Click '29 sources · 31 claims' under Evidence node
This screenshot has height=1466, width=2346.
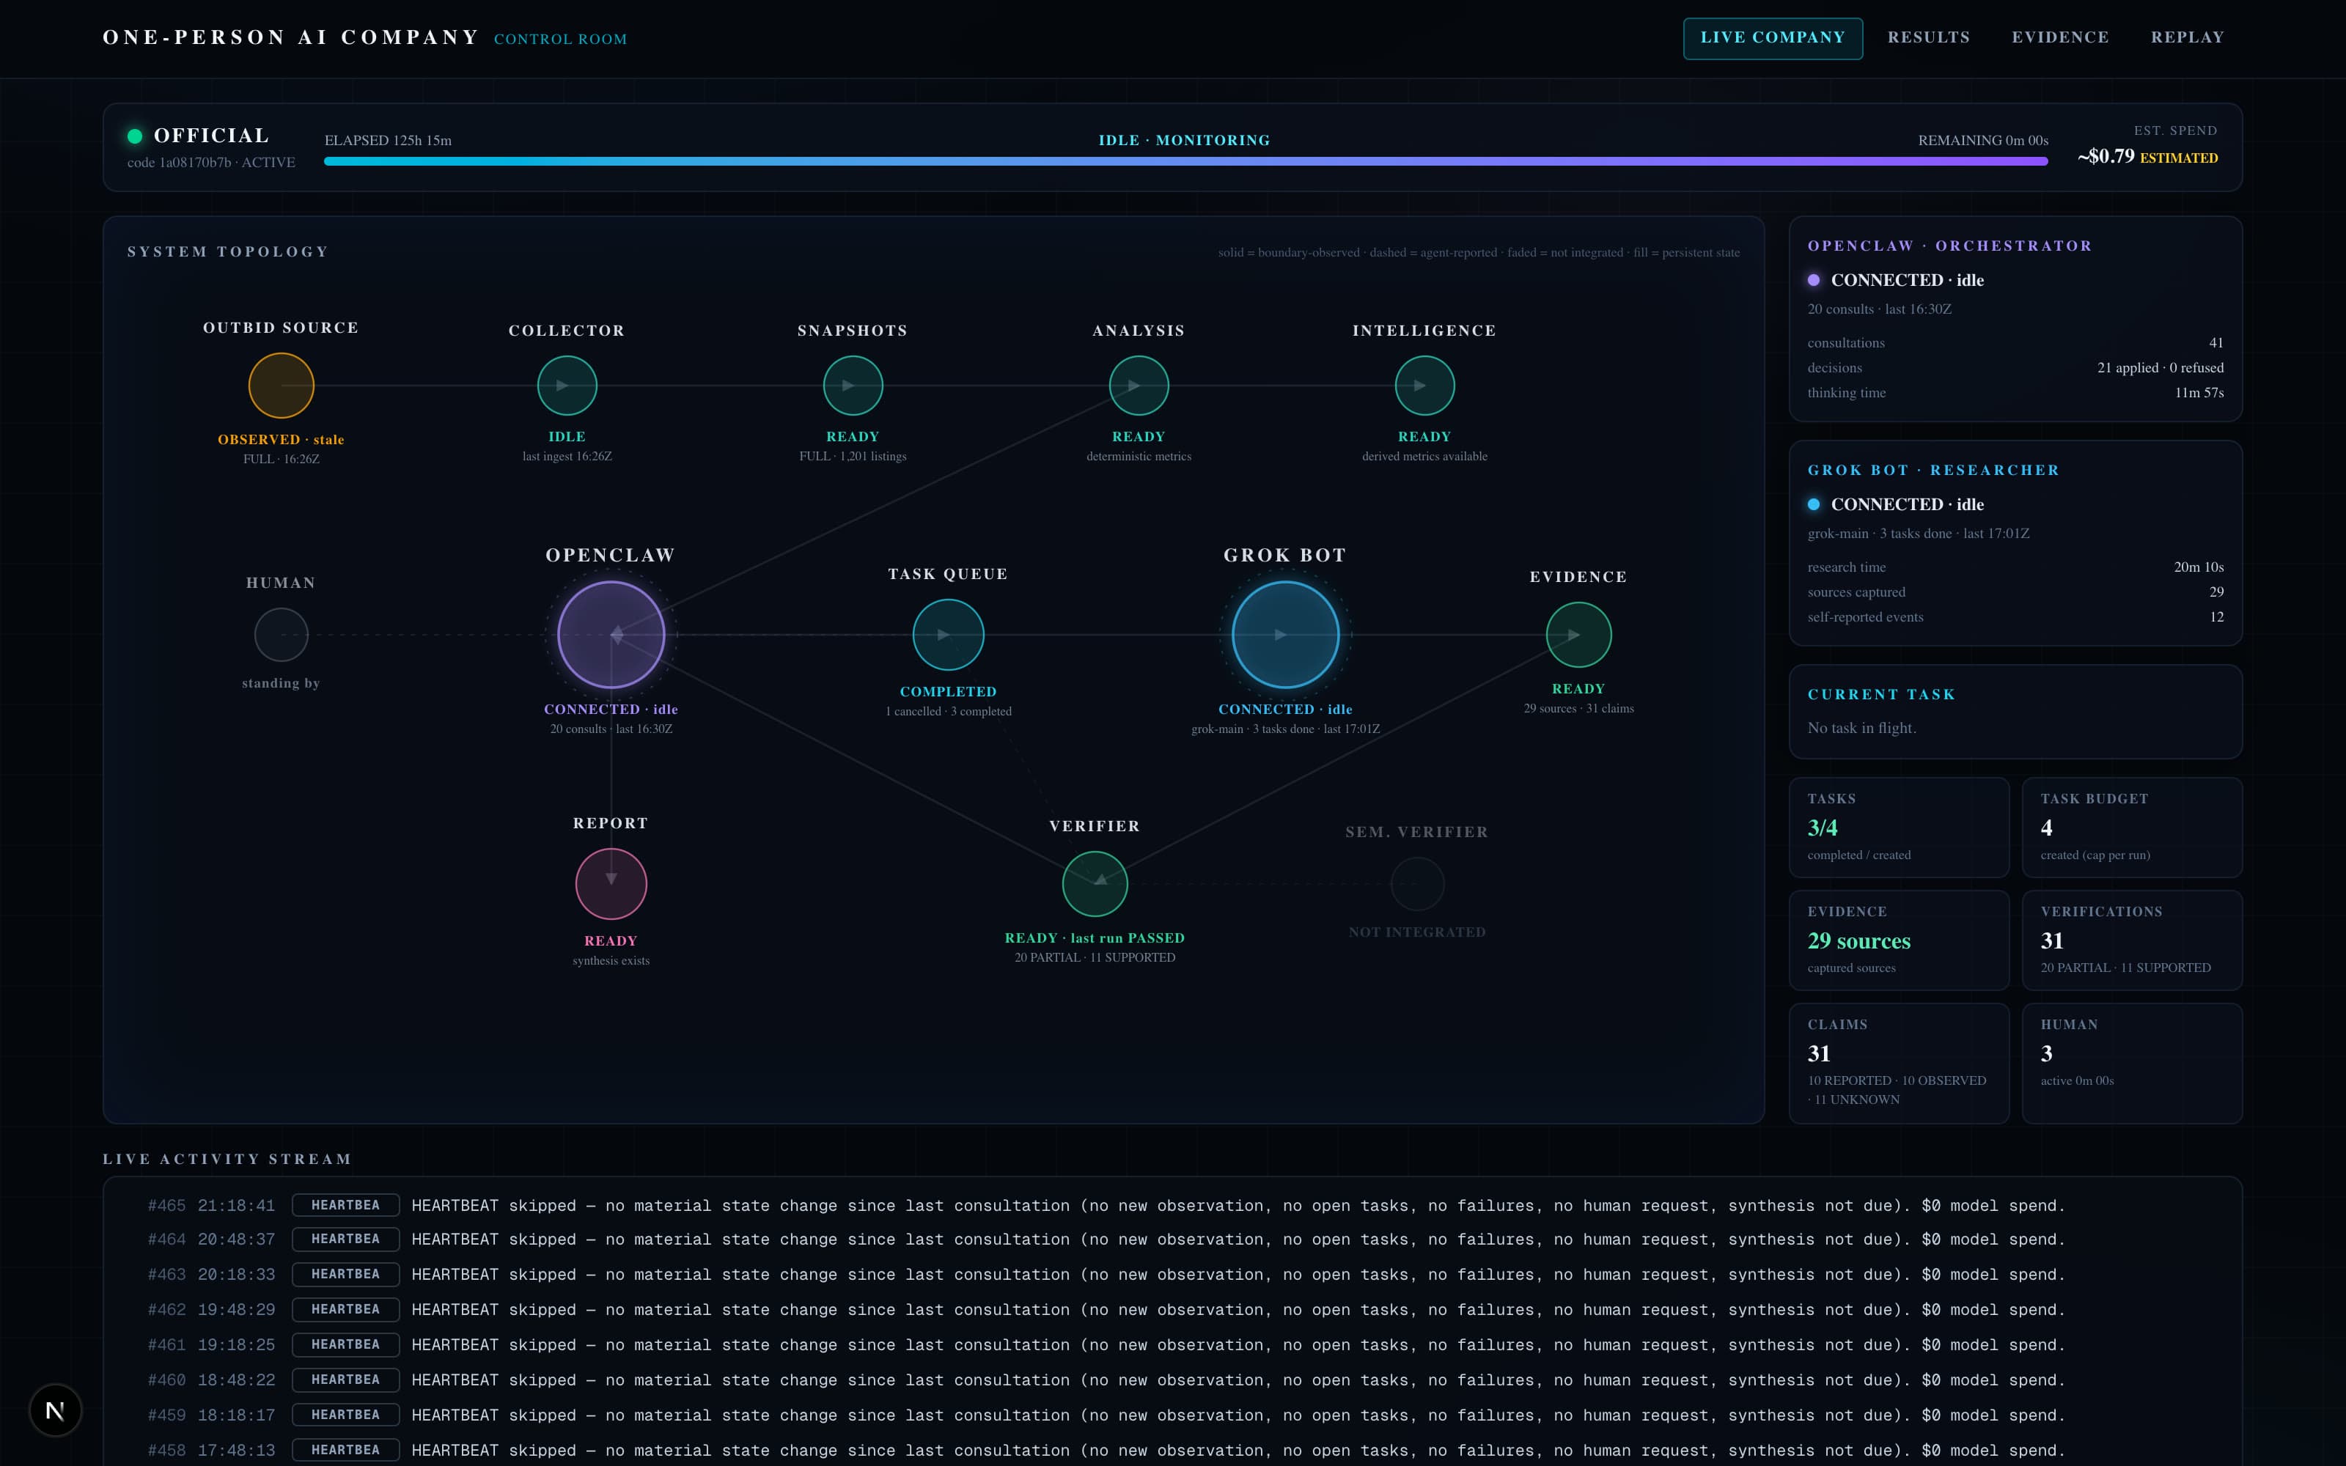[x=1578, y=708]
